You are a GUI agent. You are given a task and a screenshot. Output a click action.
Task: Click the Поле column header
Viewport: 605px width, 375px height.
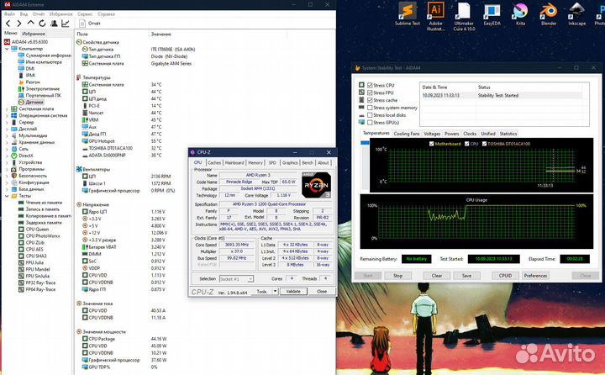(82, 34)
